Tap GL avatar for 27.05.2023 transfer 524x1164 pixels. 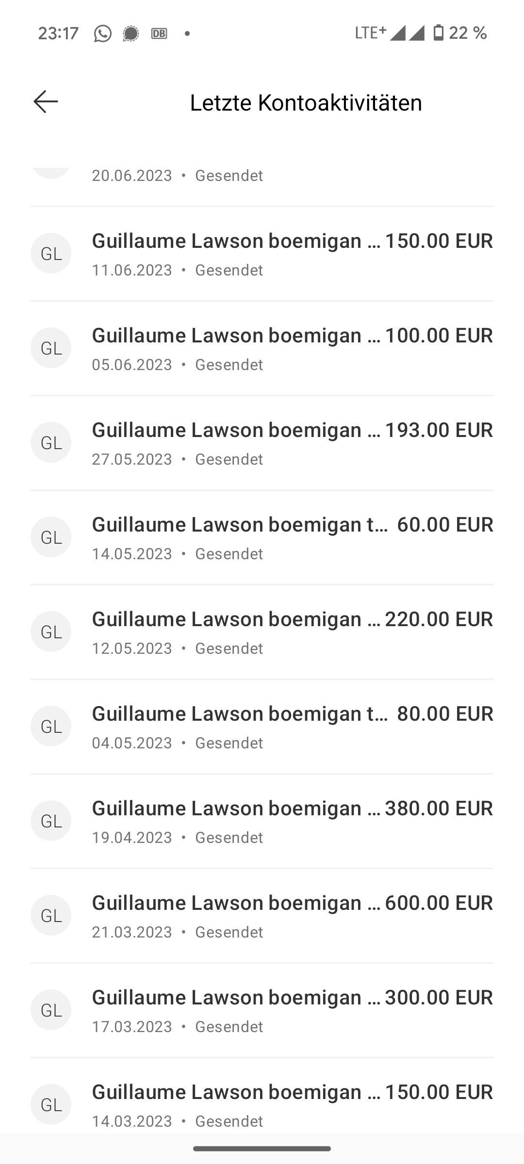51,442
